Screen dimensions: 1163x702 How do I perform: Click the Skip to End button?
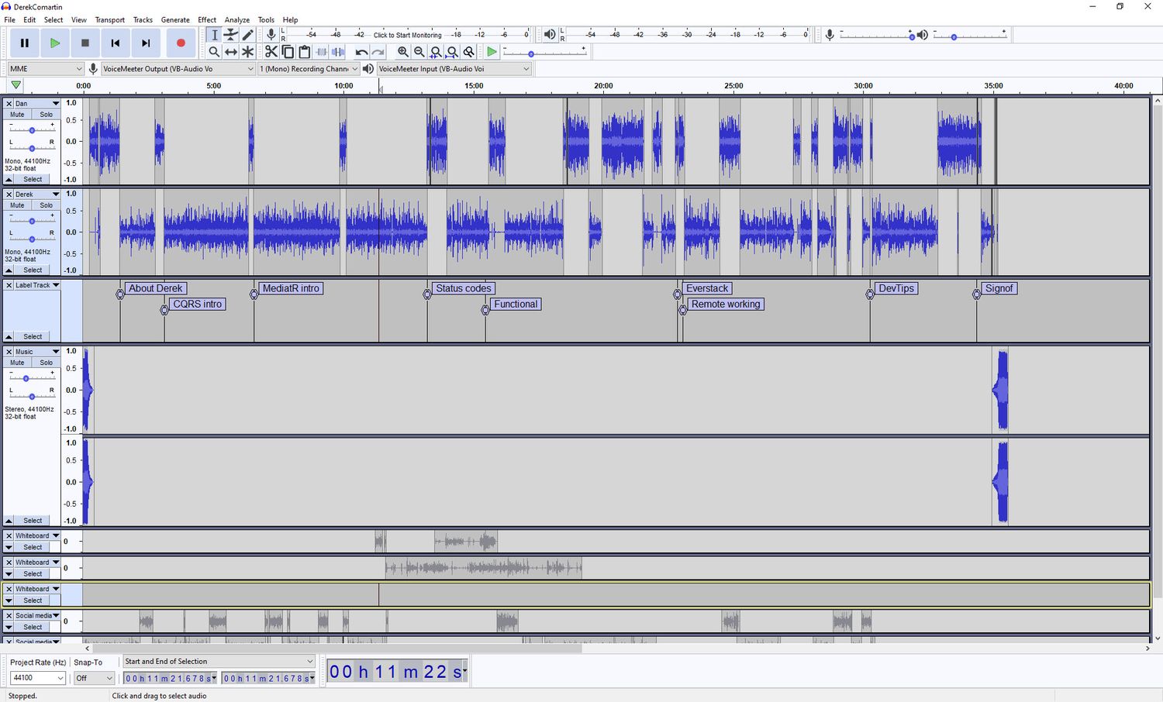(146, 43)
